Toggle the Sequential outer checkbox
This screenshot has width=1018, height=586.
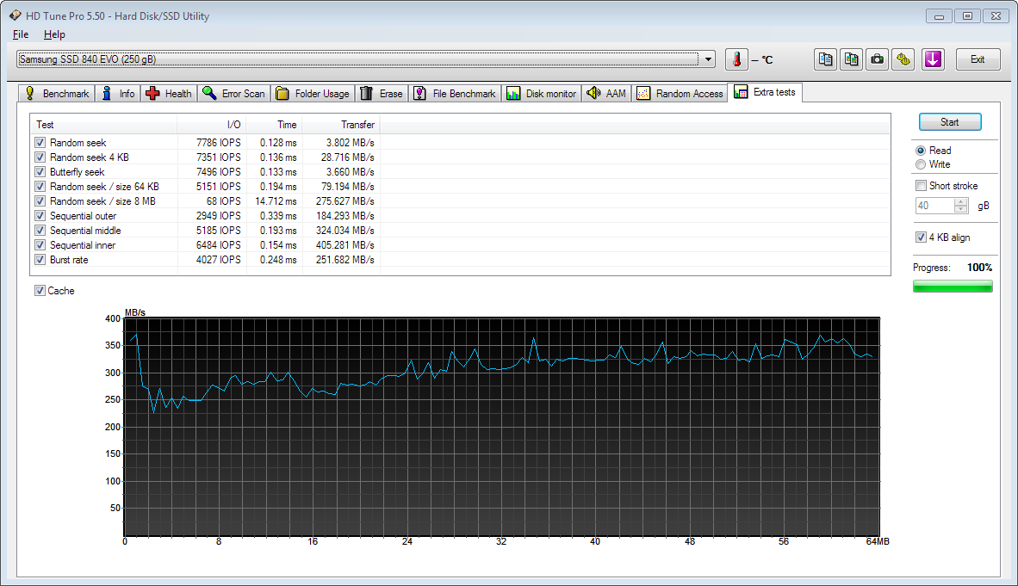pos(40,215)
